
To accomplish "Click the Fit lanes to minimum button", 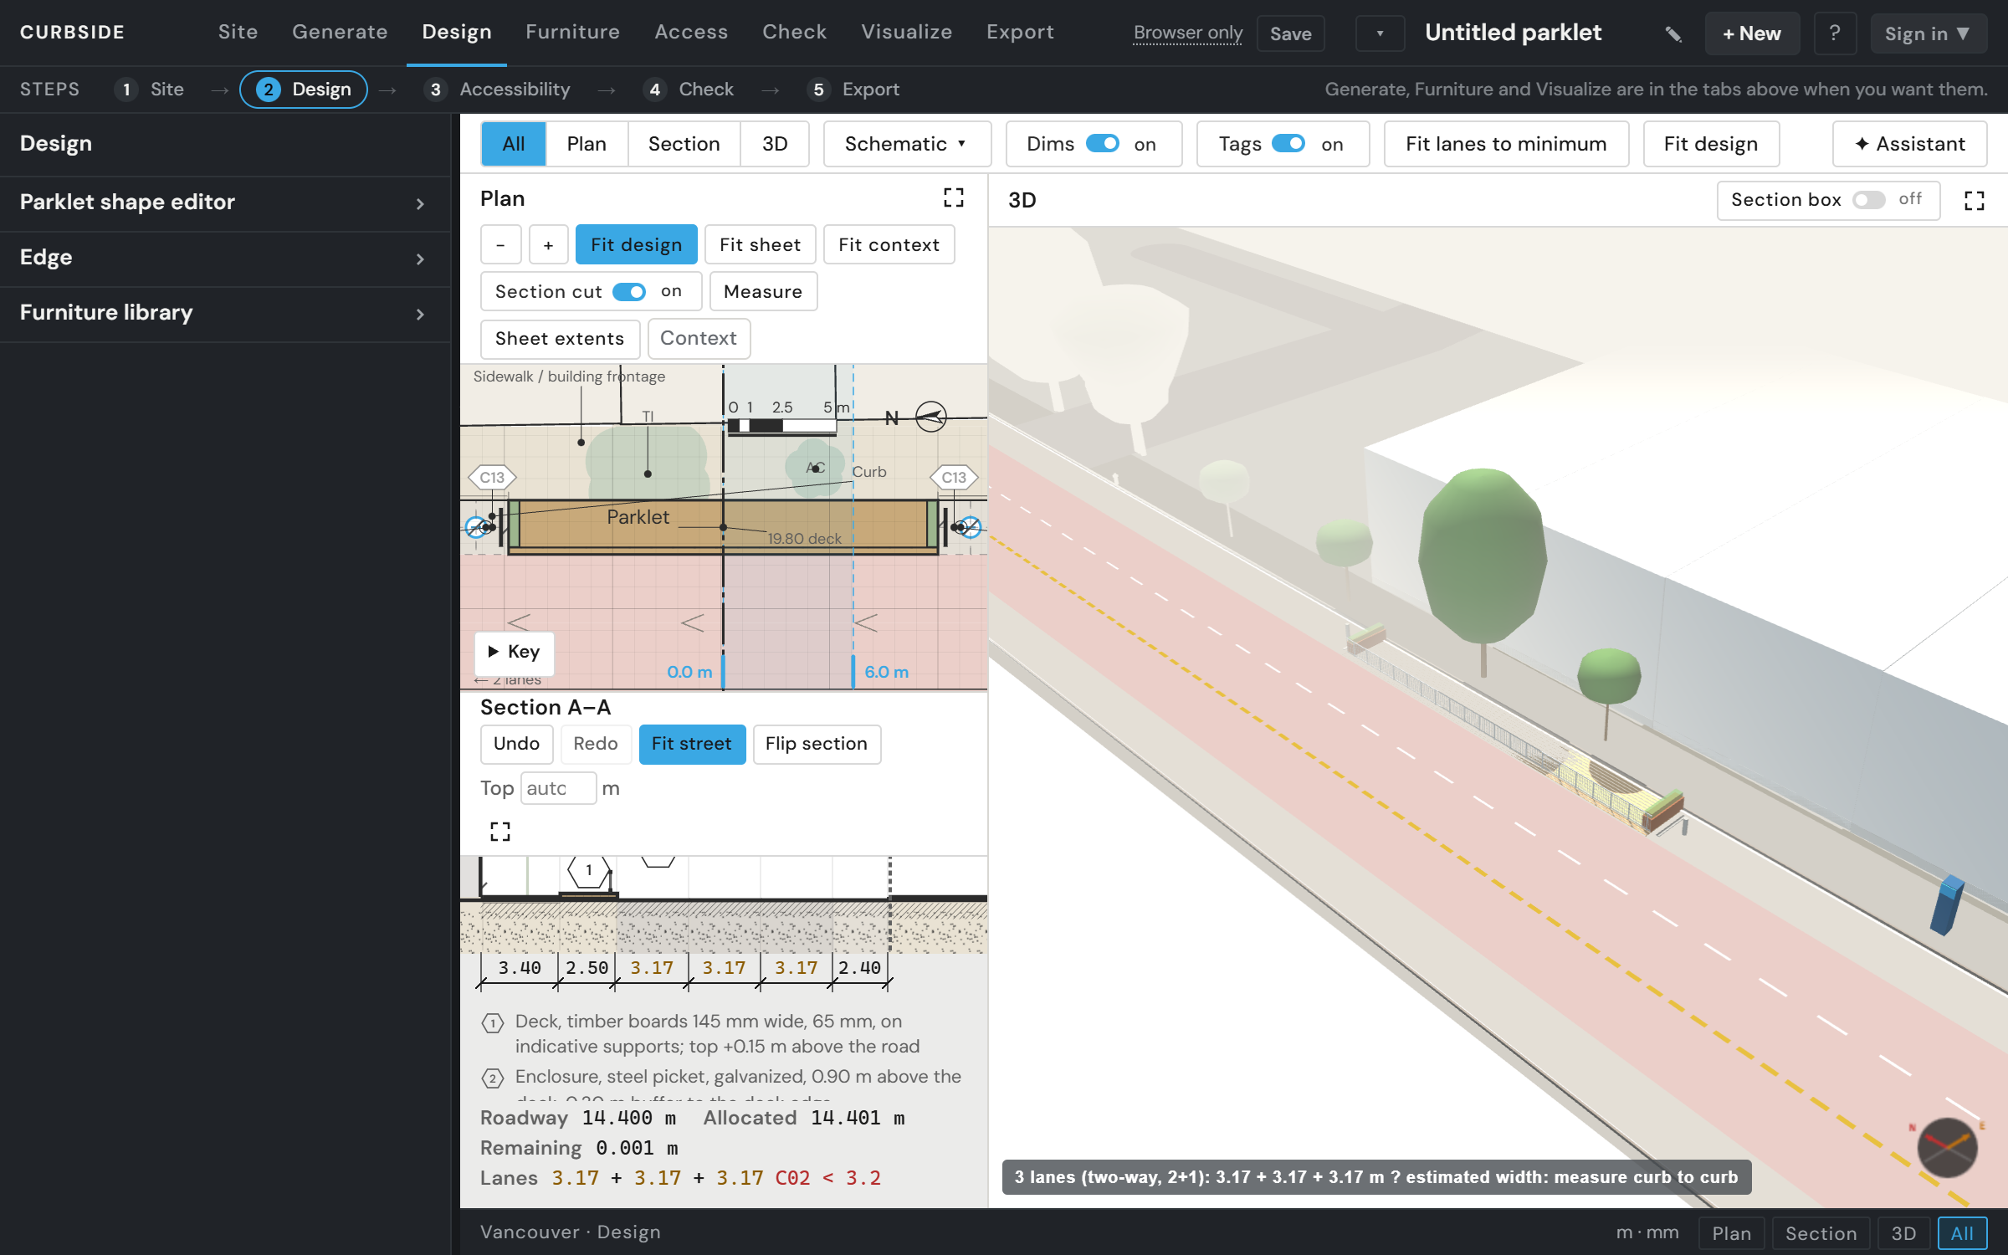I will pyautogui.click(x=1506, y=144).
